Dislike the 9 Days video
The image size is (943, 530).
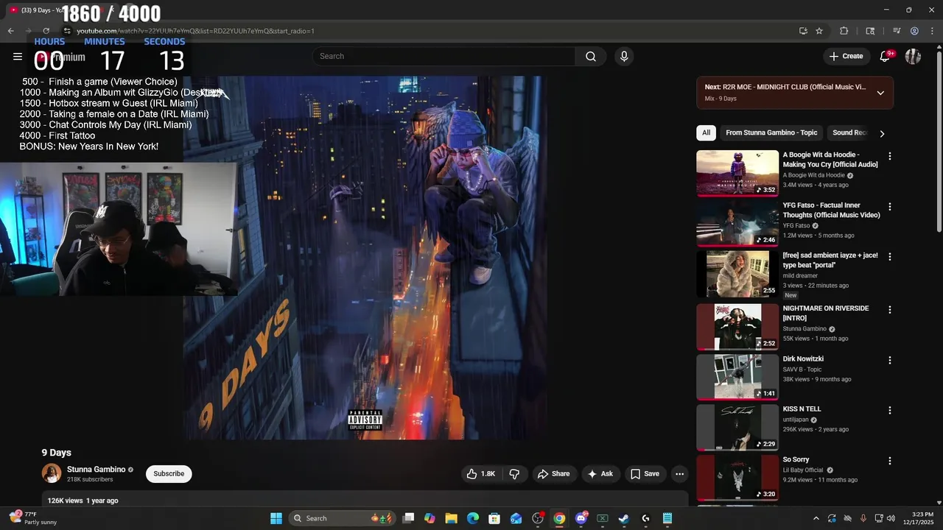point(515,474)
